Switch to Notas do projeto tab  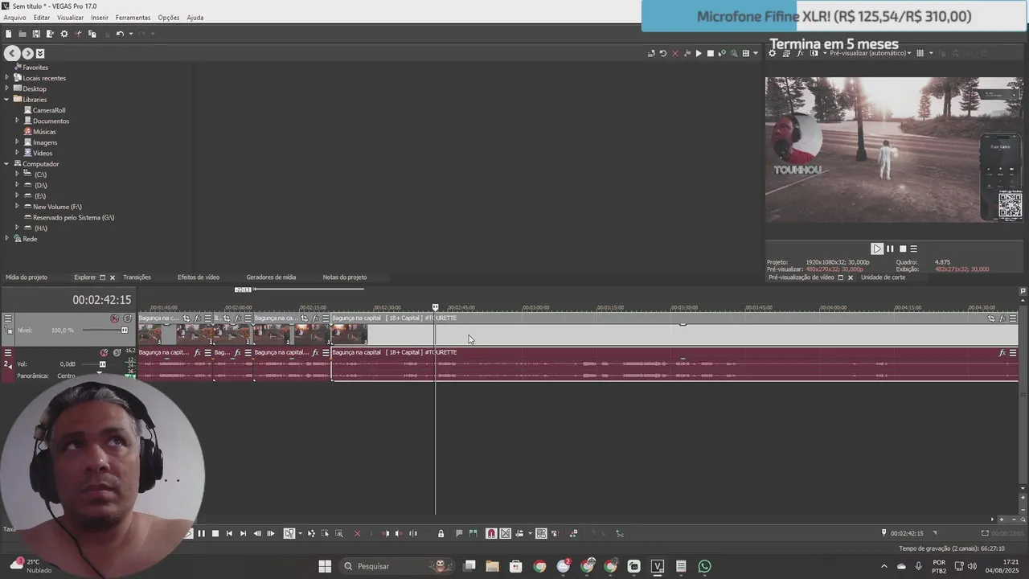(x=345, y=277)
